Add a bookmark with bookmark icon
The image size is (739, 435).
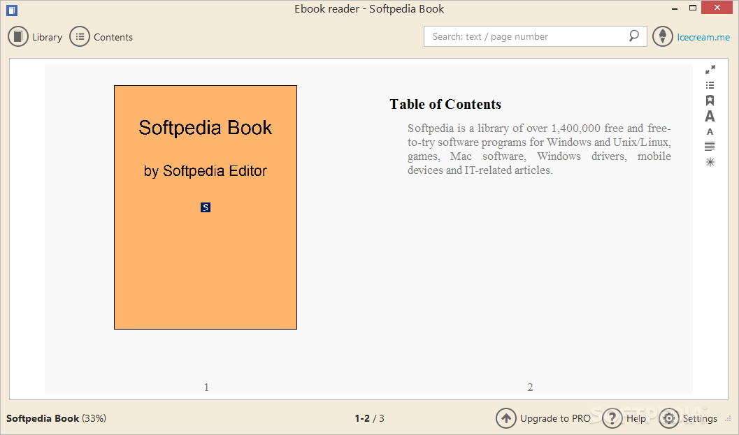pyautogui.click(x=710, y=101)
